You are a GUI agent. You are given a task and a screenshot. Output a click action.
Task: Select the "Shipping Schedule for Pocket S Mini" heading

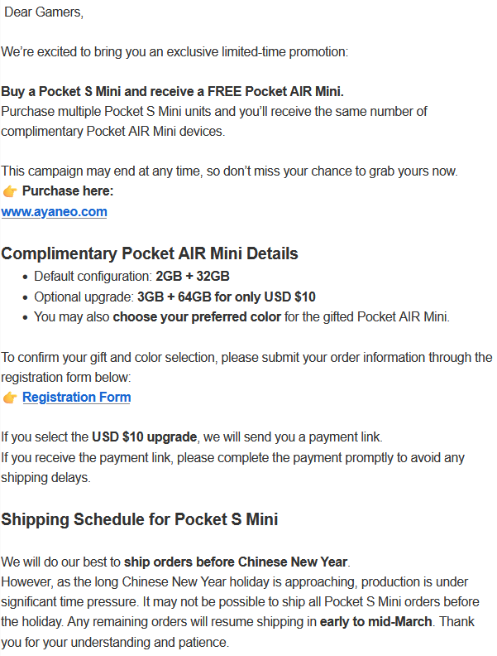139,519
